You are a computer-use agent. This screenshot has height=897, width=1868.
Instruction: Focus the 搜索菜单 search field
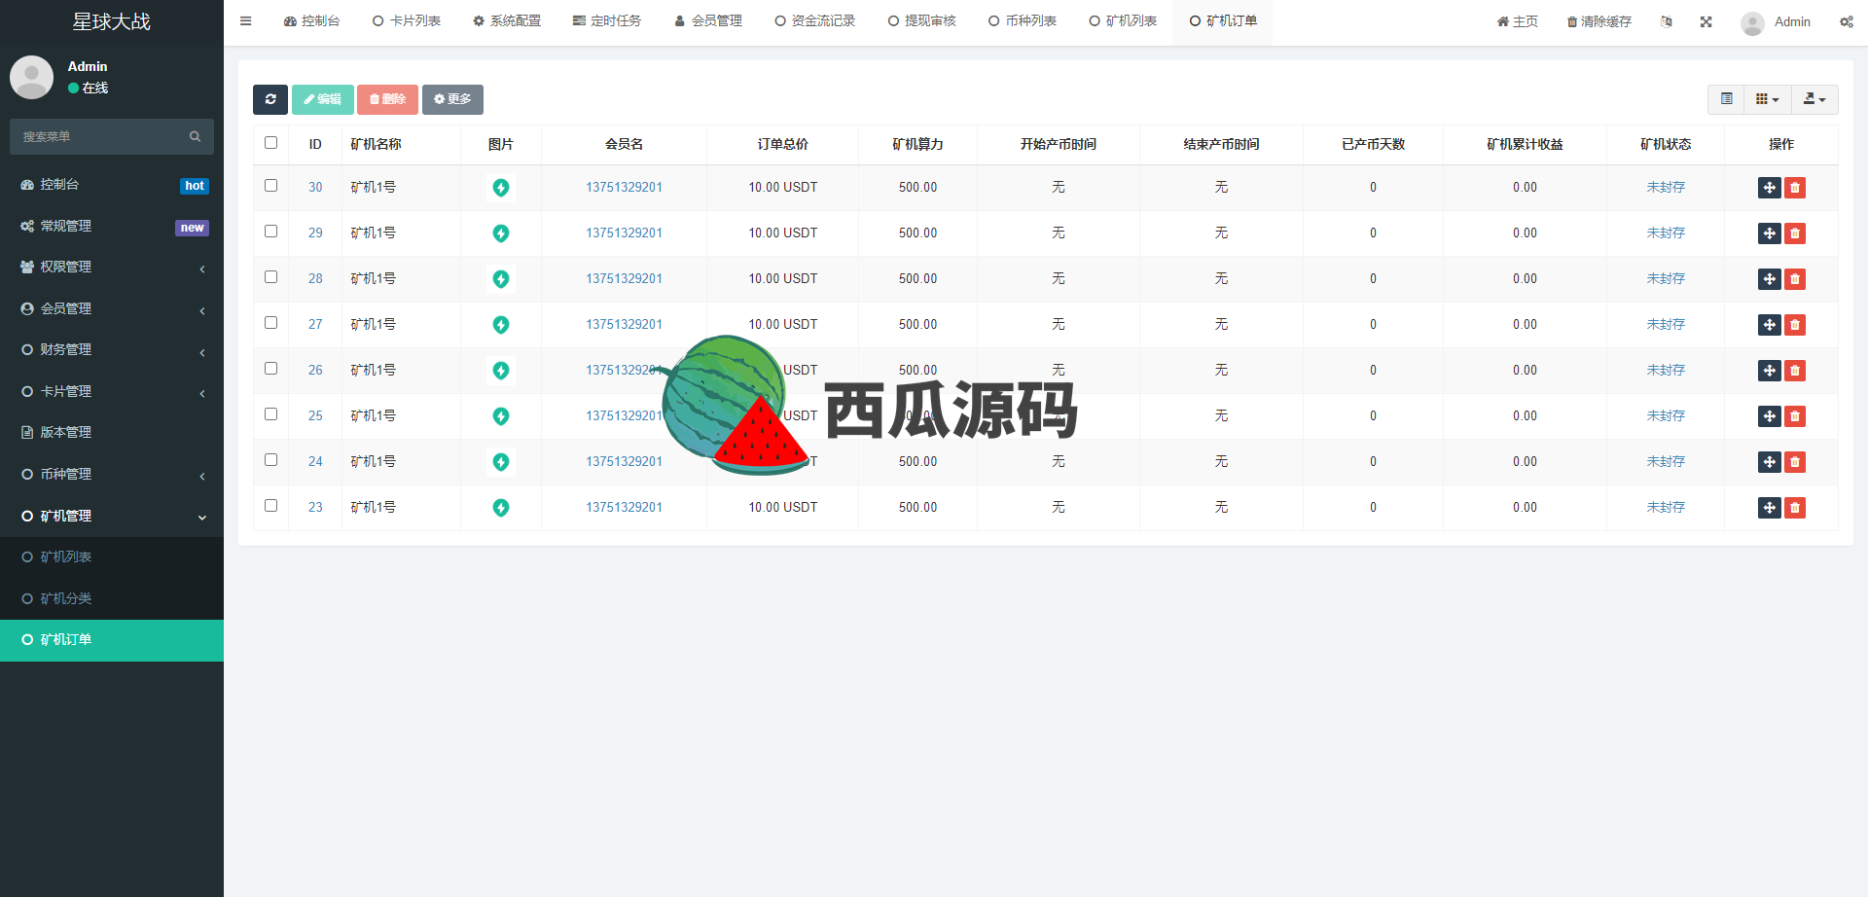coord(100,137)
